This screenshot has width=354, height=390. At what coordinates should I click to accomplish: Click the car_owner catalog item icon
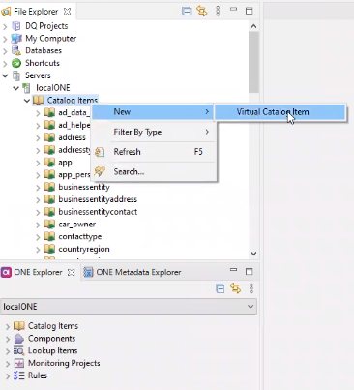click(x=49, y=225)
